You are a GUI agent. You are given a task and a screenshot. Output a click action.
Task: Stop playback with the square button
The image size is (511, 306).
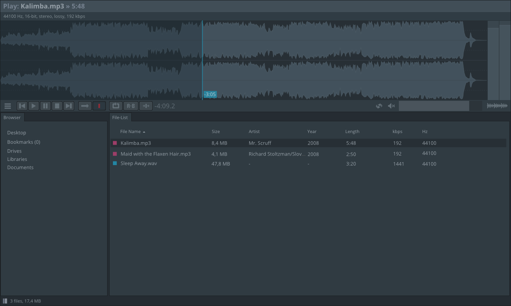tap(57, 106)
